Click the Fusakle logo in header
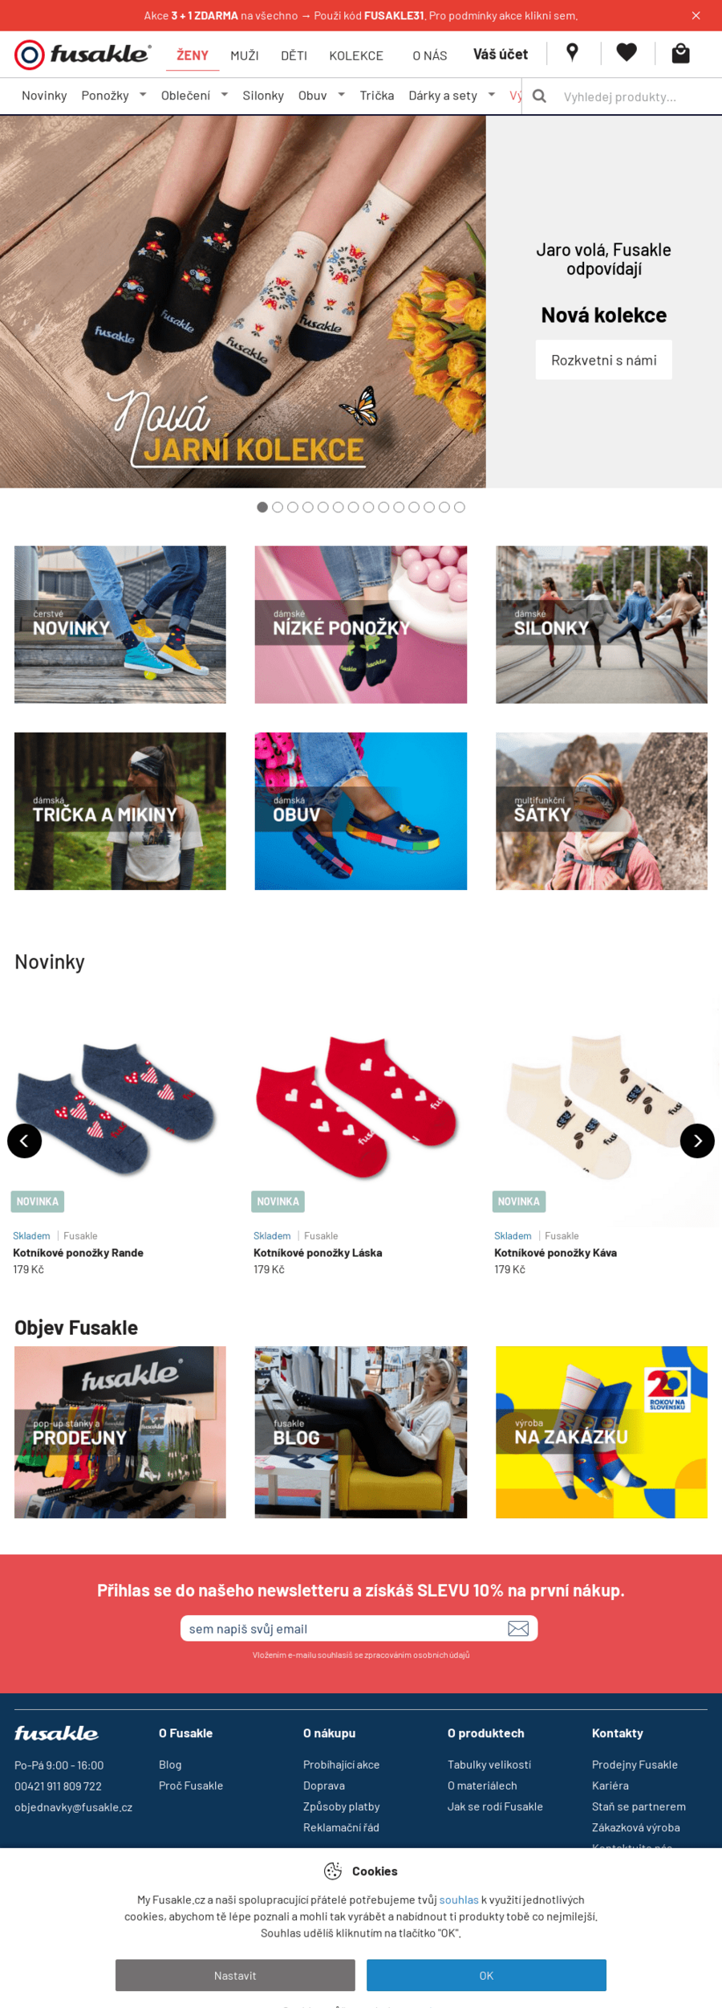The width and height of the screenshot is (722, 2008). (x=82, y=55)
